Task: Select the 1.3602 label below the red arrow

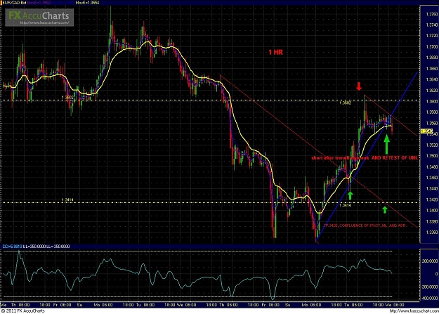Action: (345, 103)
